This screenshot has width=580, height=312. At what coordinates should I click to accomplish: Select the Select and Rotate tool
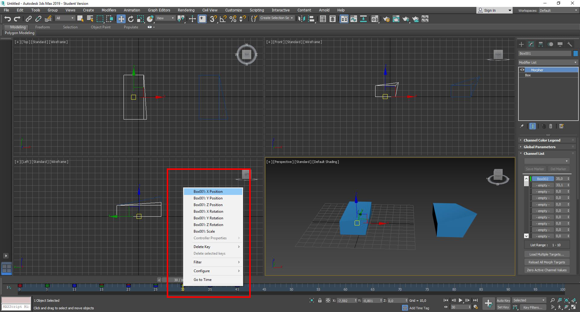coord(130,19)
